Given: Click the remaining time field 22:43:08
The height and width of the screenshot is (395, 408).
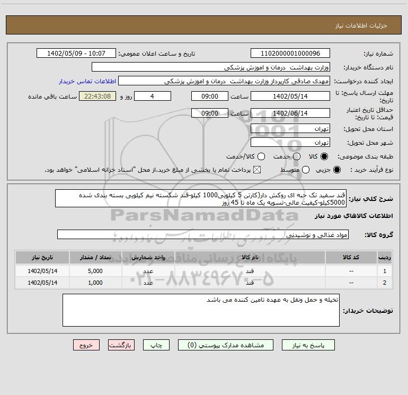Looking at the screenshot, I should tap(97, 96).
